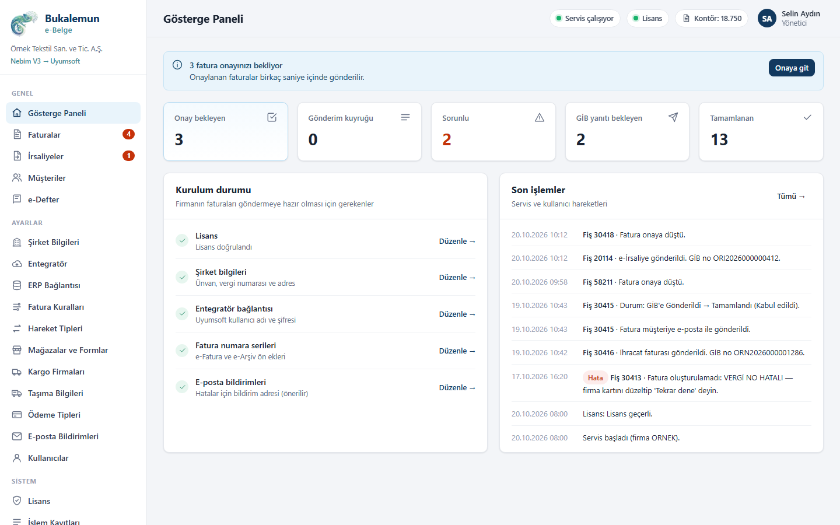
Task: Click the Nebim V3 → Uyumsoft link
Action: point(45,61)
